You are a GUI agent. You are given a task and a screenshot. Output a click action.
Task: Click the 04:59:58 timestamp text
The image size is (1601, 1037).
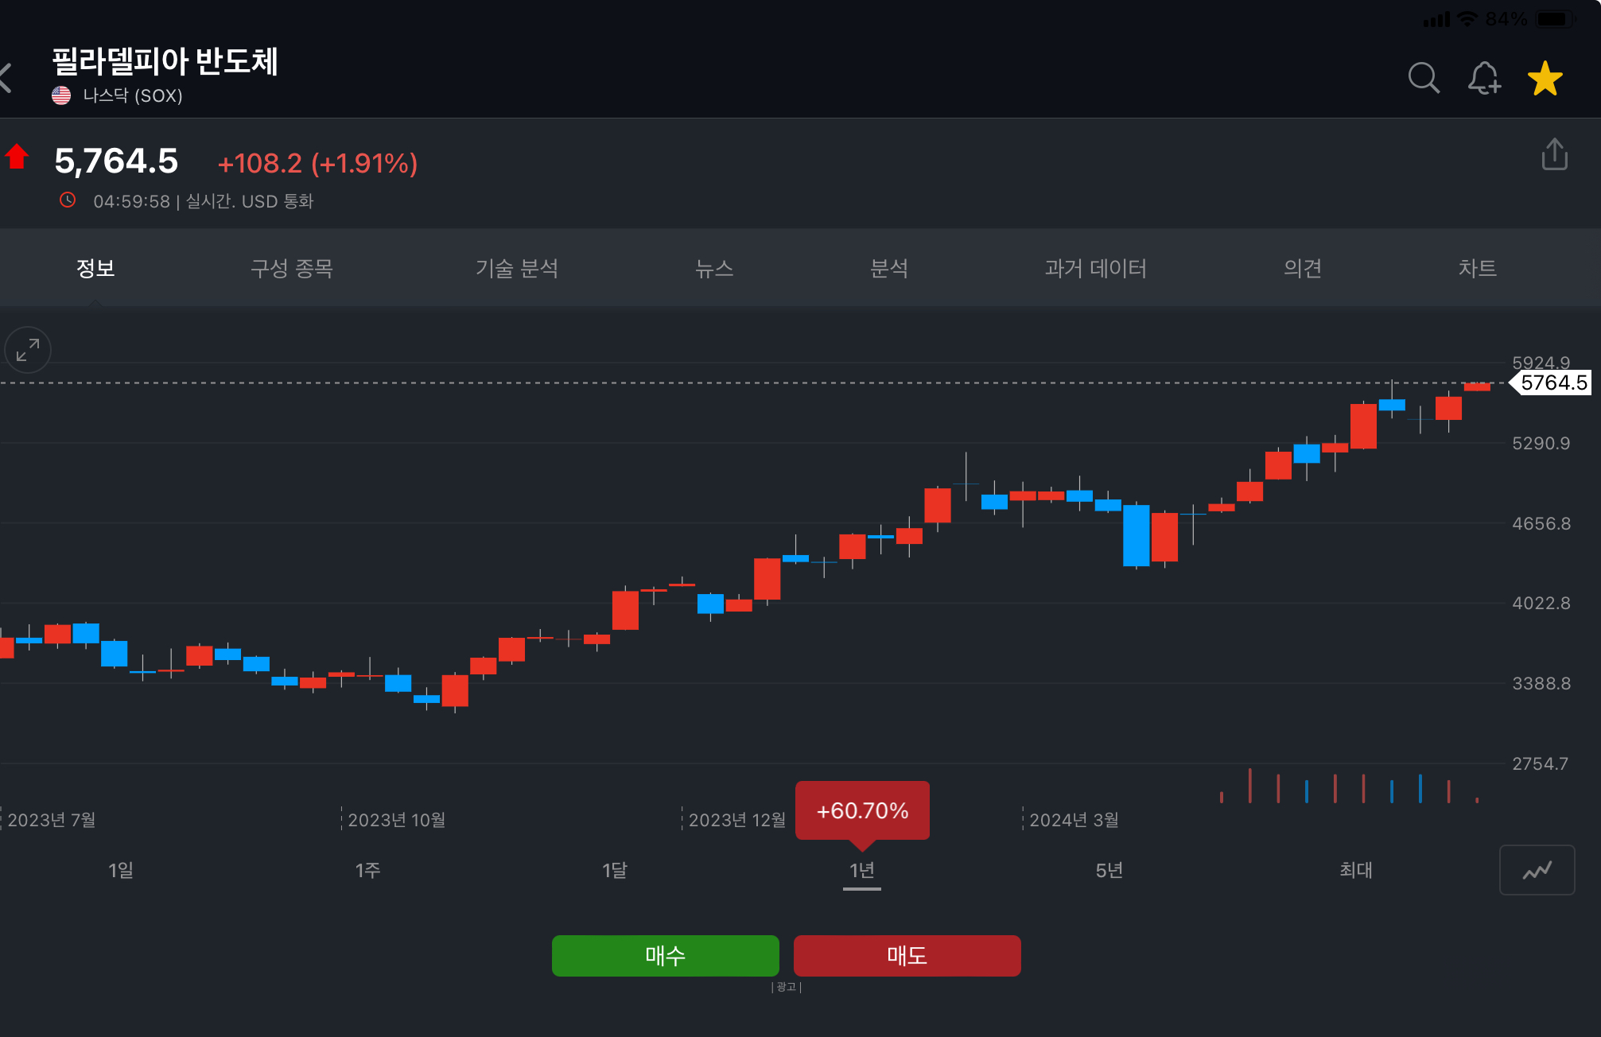pyautogui.click(x=131, y=201)
